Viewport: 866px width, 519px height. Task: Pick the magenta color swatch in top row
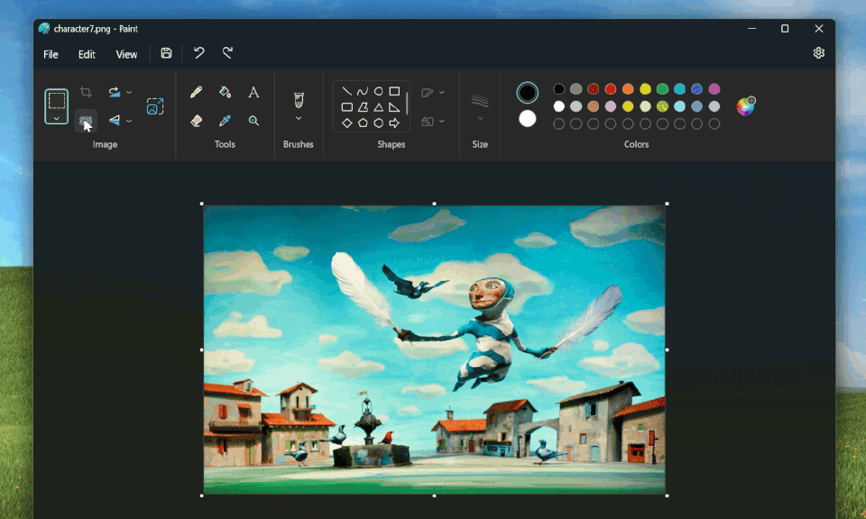pyautogui.click(x=714, y=89)
